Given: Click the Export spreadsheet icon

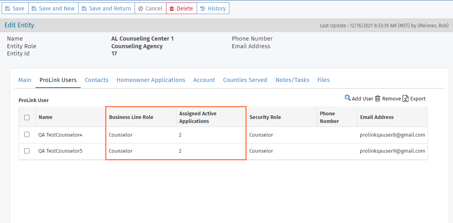Looking at the screenshot, I should tap(406, 98).
